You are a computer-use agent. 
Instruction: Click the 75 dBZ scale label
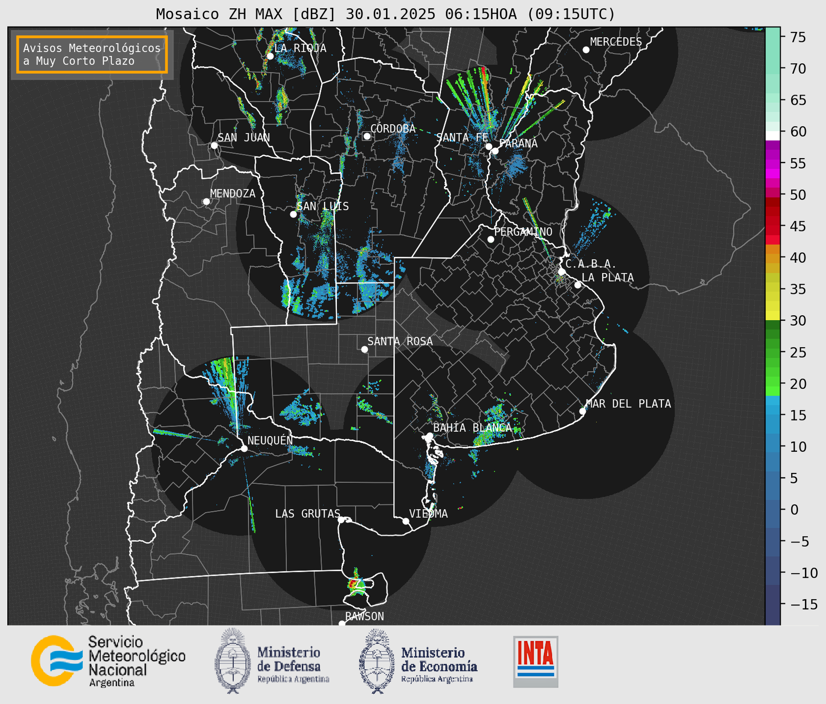click(x=798, y=37)
